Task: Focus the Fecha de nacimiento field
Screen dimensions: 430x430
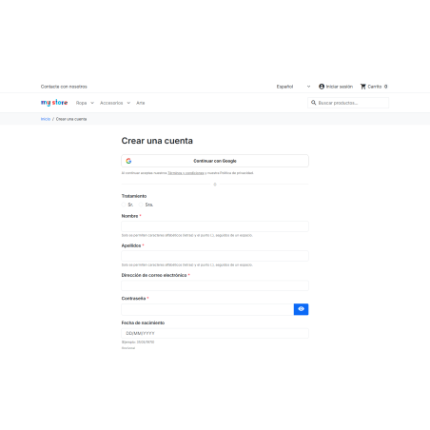Action: 215,333
